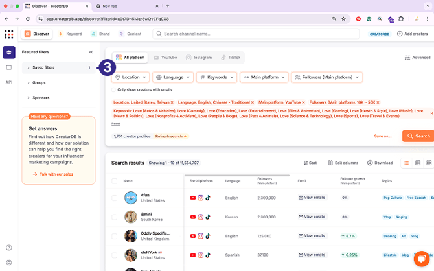
Task: Check the eleNYork row checkbox
Action: coord(114,255)
